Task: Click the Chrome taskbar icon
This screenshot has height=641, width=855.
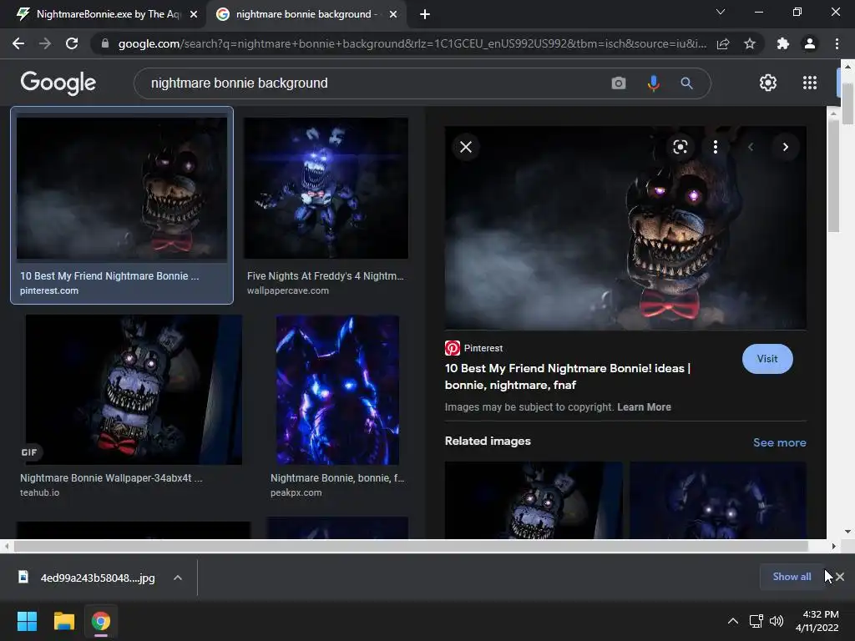Action: 100,621
